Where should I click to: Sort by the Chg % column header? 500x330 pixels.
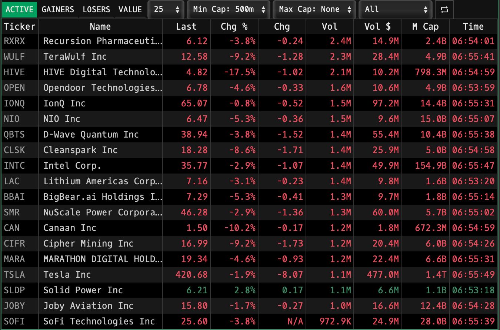[x=234, y=26]
